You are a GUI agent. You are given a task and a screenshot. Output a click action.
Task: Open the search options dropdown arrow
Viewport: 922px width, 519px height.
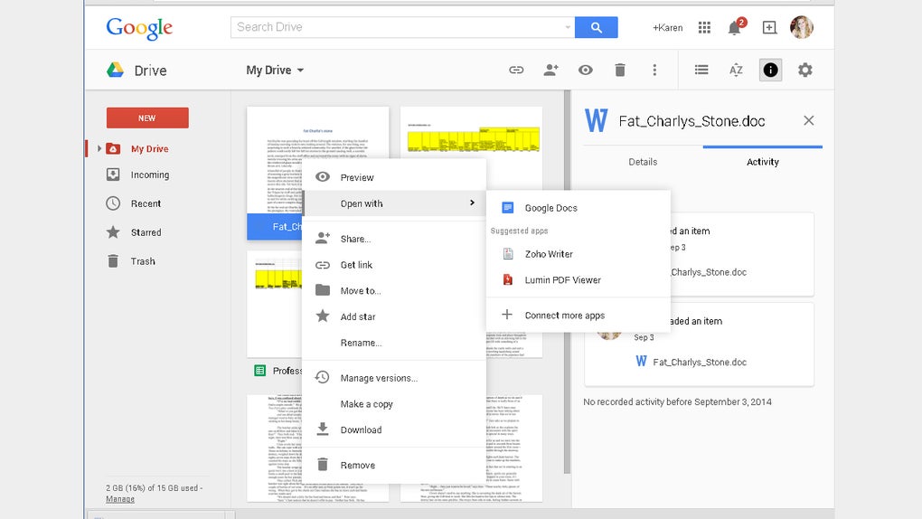coord(568,27)
